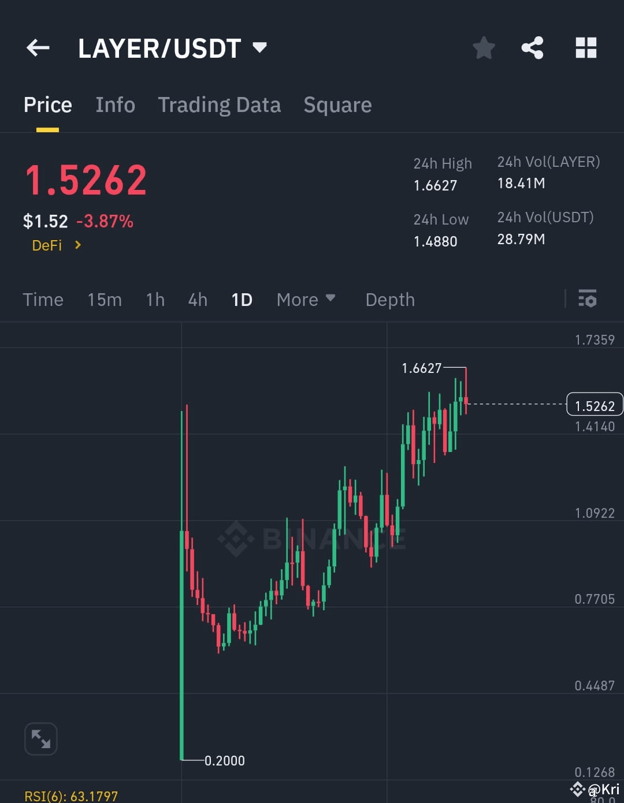Open the Depth chart view
This screenshot has height=803, width=624.
point(390,300)
